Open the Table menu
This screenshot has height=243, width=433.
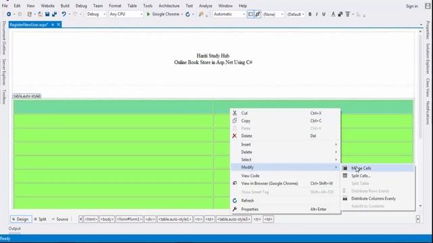[132, 6]
